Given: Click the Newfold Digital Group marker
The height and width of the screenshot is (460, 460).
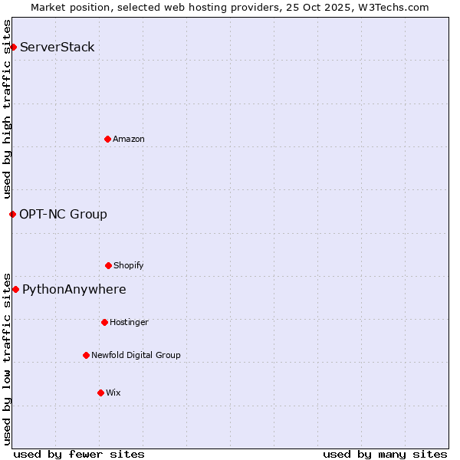Looking at the screenshot, I should (86, 355).
